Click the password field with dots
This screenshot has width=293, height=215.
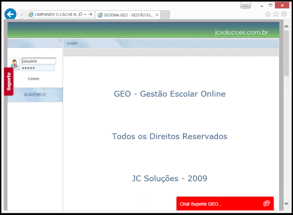38,68
